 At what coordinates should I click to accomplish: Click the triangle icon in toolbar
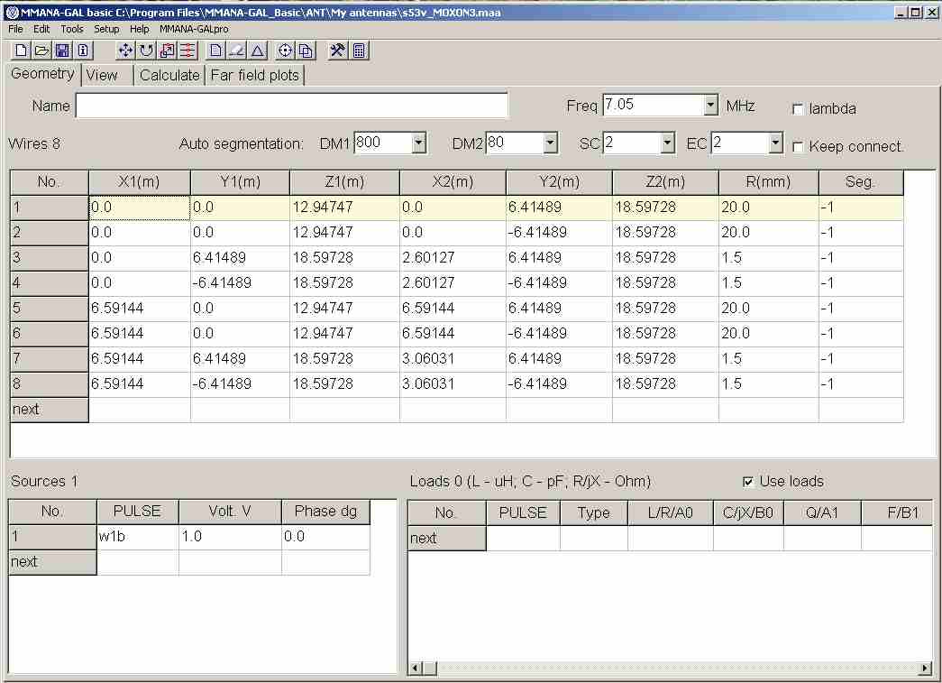pyautogui.click(x=258, y=51)
